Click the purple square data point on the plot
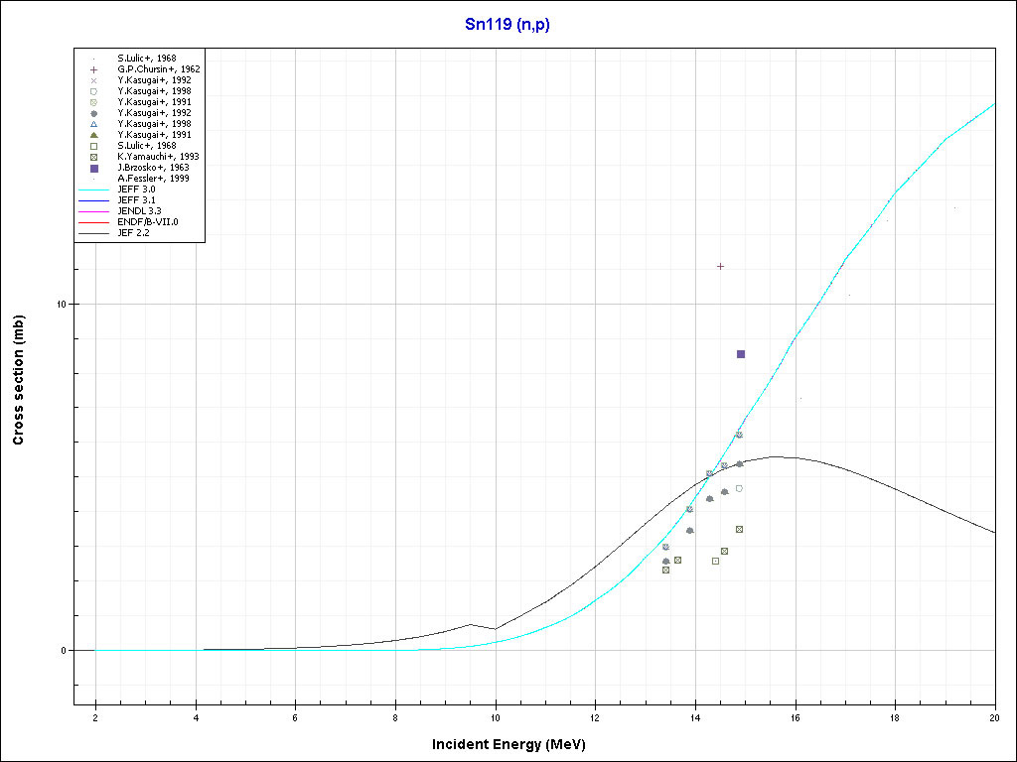Image resolution: width=1017 pixels, height=762 pixels. (741, 354)
